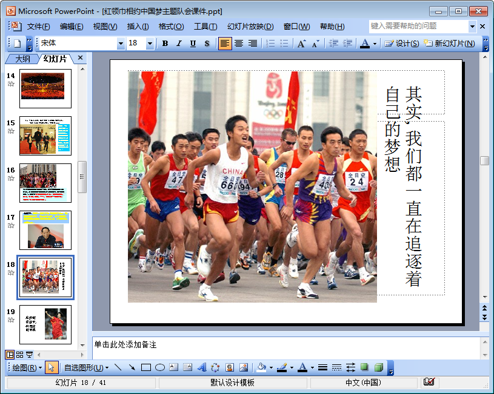Click the help question input box
494x394 pixels.
(x=419, y=26)
